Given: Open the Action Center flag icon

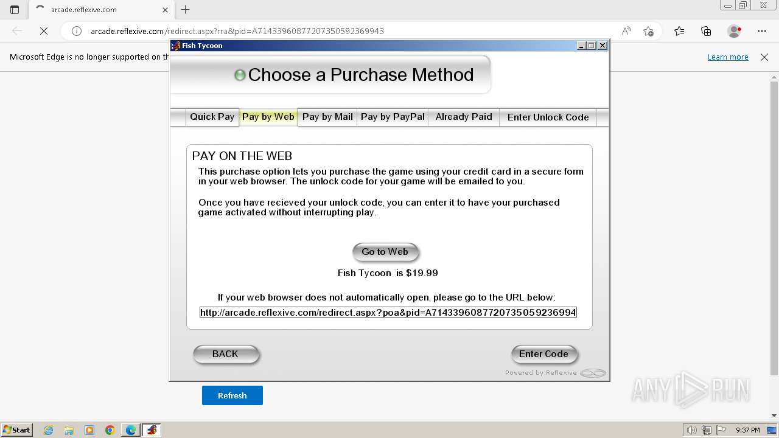Looking at the screenshot, I should click(721, 430).
